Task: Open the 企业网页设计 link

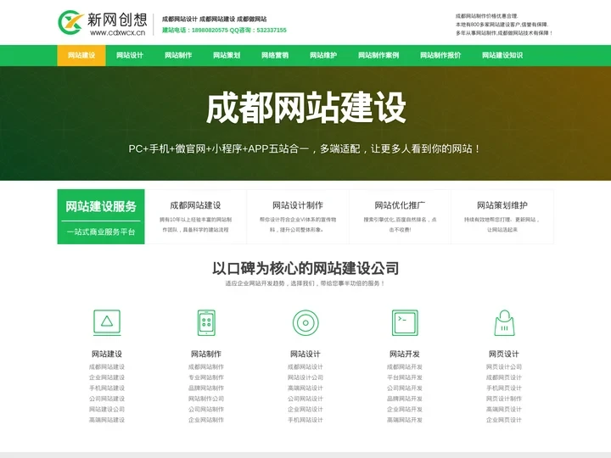Action: [504, 420]
